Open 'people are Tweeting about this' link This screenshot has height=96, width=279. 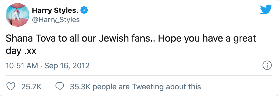coord(147,87)
